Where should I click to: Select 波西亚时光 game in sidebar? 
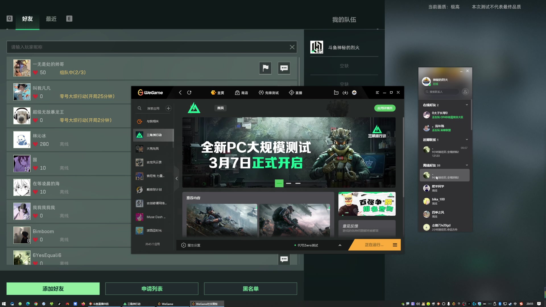153,231
